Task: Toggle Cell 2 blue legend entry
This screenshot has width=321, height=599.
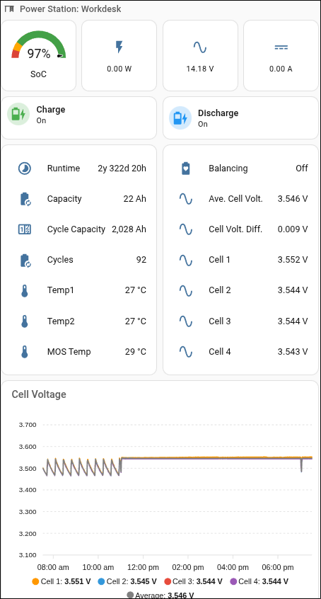Action: pyautogui.click(x=127, y=581)
